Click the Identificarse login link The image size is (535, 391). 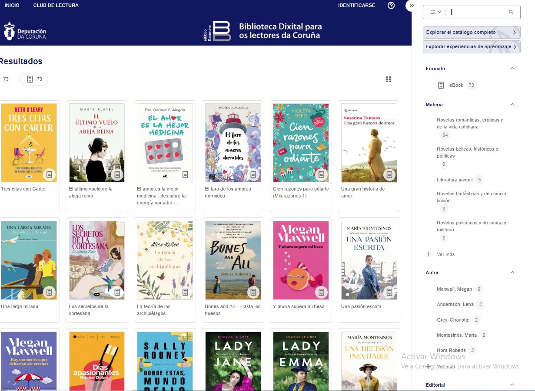[x=356, y=6]
